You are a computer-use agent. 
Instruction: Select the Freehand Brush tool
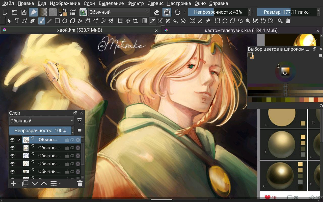(x=42, y=21)
